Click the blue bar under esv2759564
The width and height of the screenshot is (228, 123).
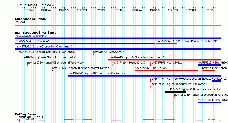tap(85, 44)
